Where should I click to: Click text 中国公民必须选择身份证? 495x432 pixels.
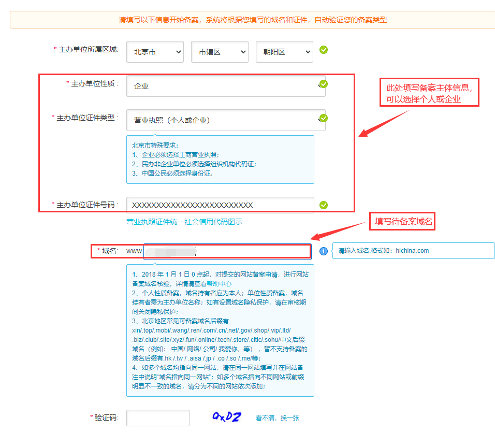coord(178,173)
